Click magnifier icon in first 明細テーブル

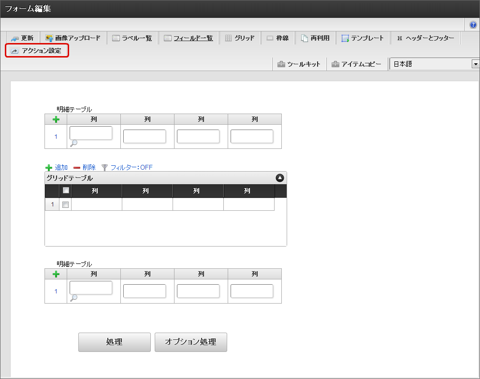pos(74,143)
